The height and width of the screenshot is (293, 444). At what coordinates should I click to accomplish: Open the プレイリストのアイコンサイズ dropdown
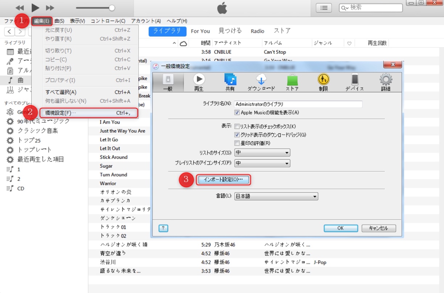[262, 163]
